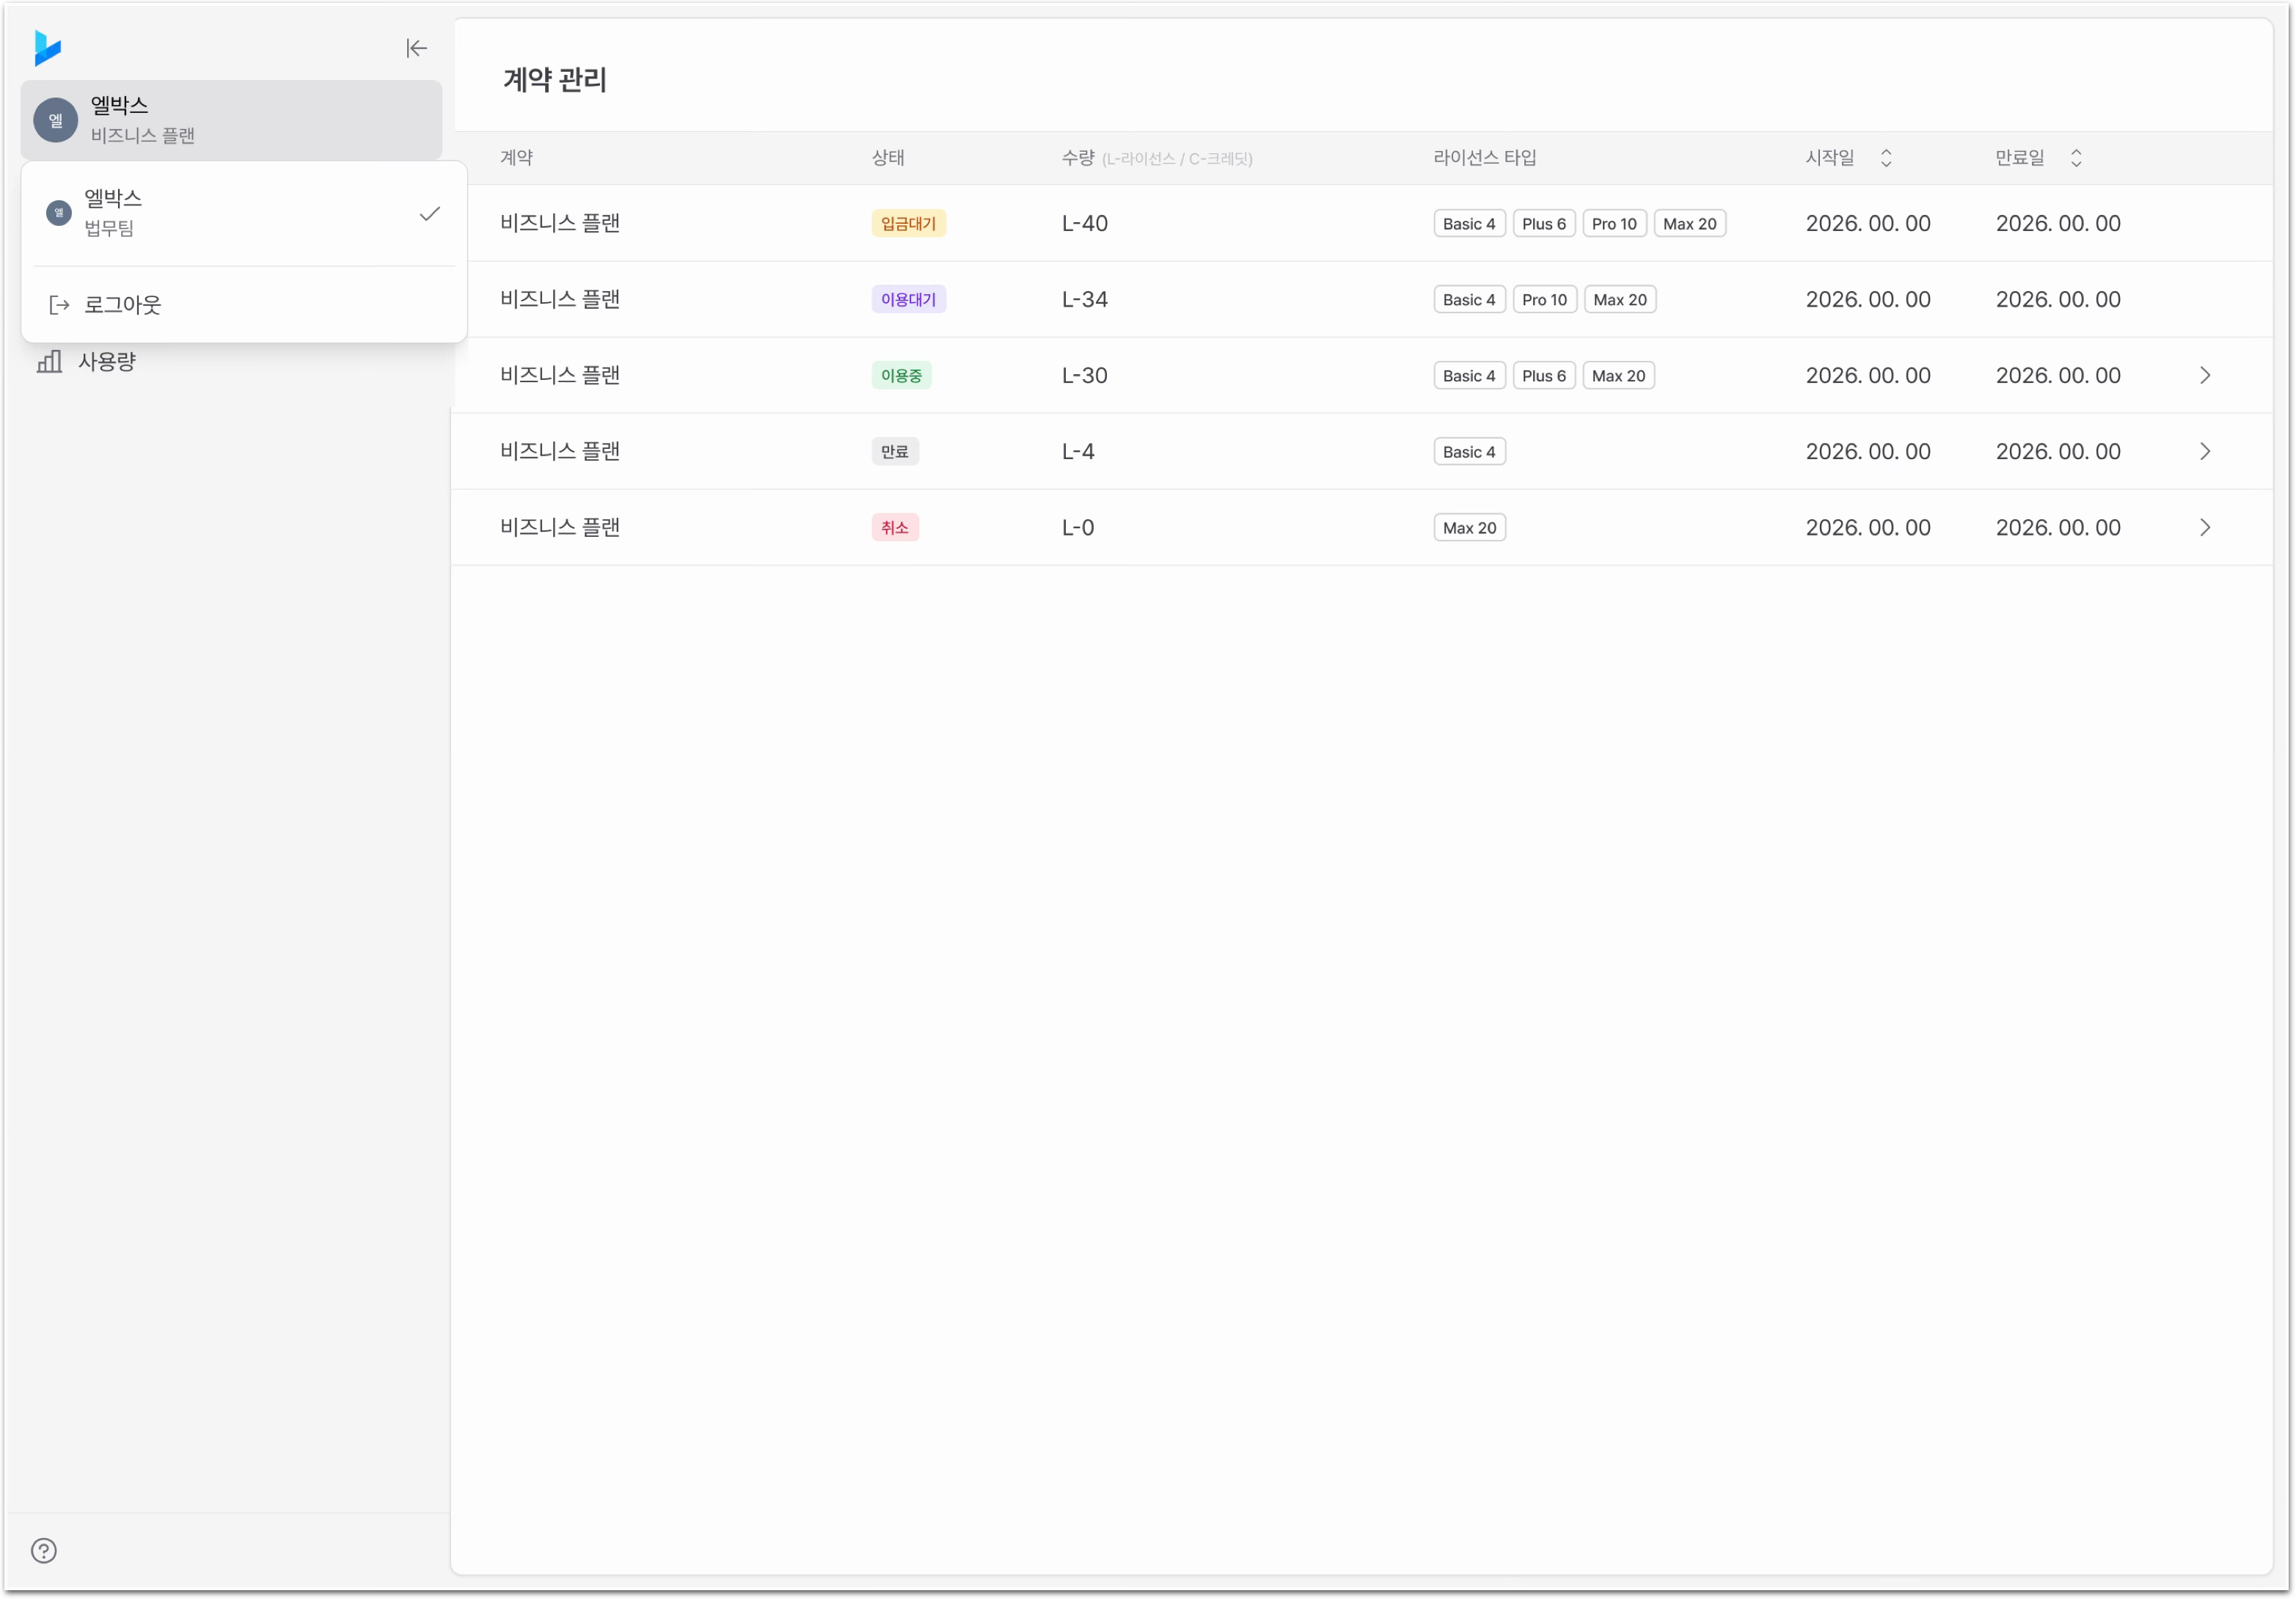
Task: Click the 엘박스 workspace avatar at top
Action: tap(56, 120)
